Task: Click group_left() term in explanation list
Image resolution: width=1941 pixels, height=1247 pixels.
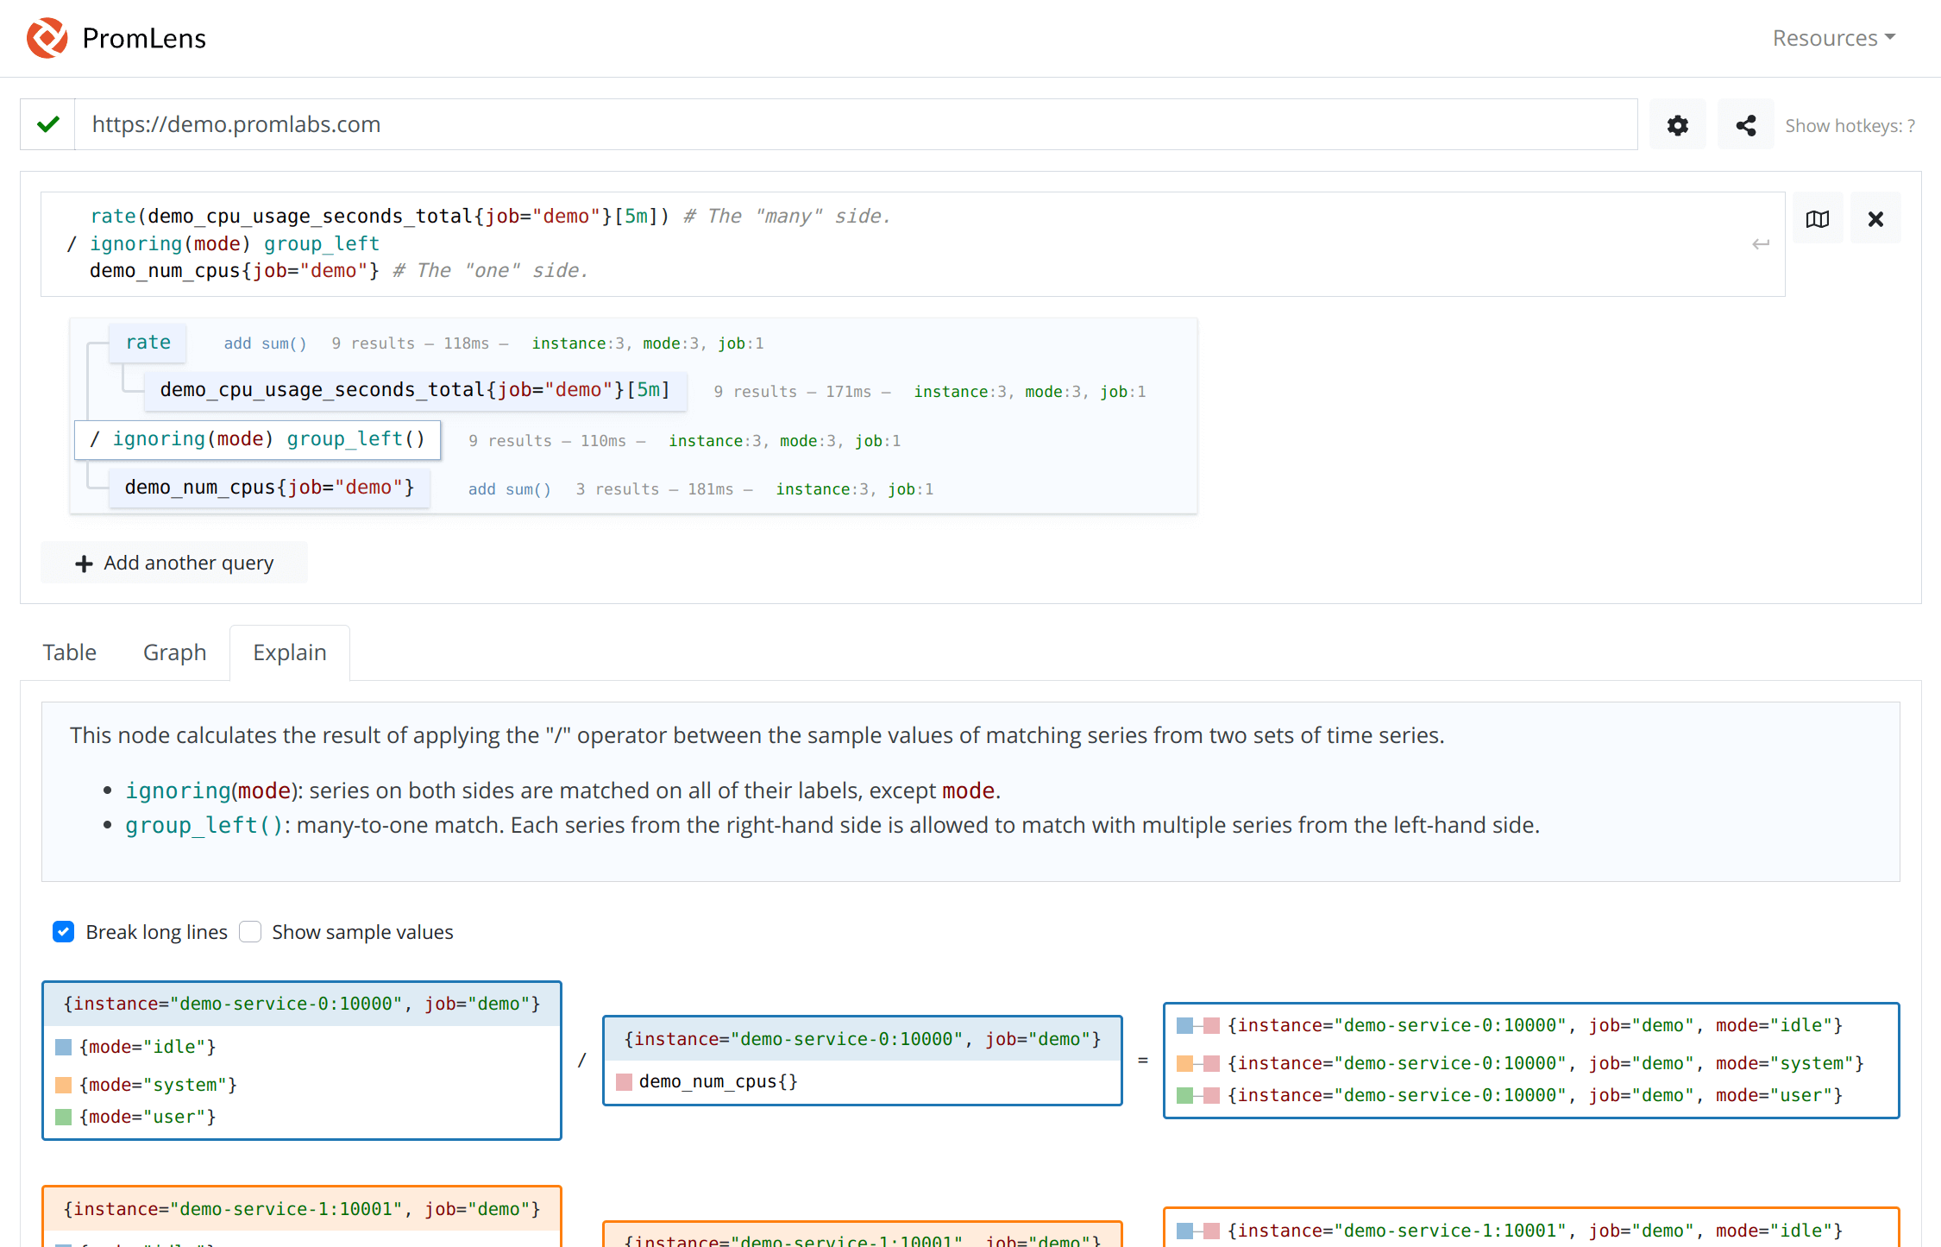Action: [204, 825]
